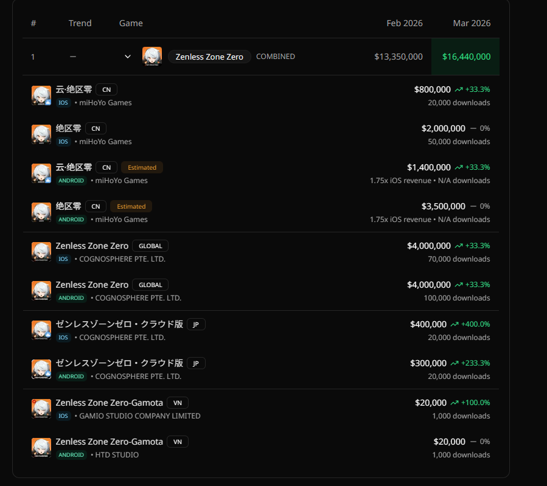Click the CN tag on 云·绝区零 iOS row
This screenshot has height=486, width=547.
coord(106,89)
